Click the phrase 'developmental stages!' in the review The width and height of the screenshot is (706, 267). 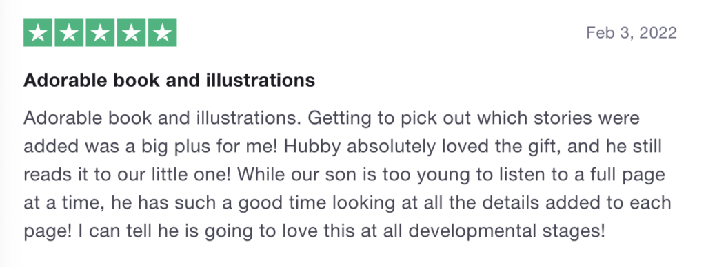pos(507,232)
